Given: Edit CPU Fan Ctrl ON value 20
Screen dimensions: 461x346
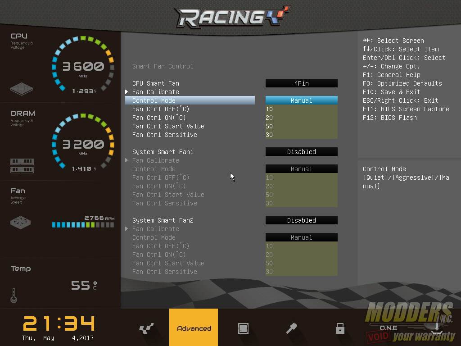Looking at the screenshot, I should (x=301, y=118).
